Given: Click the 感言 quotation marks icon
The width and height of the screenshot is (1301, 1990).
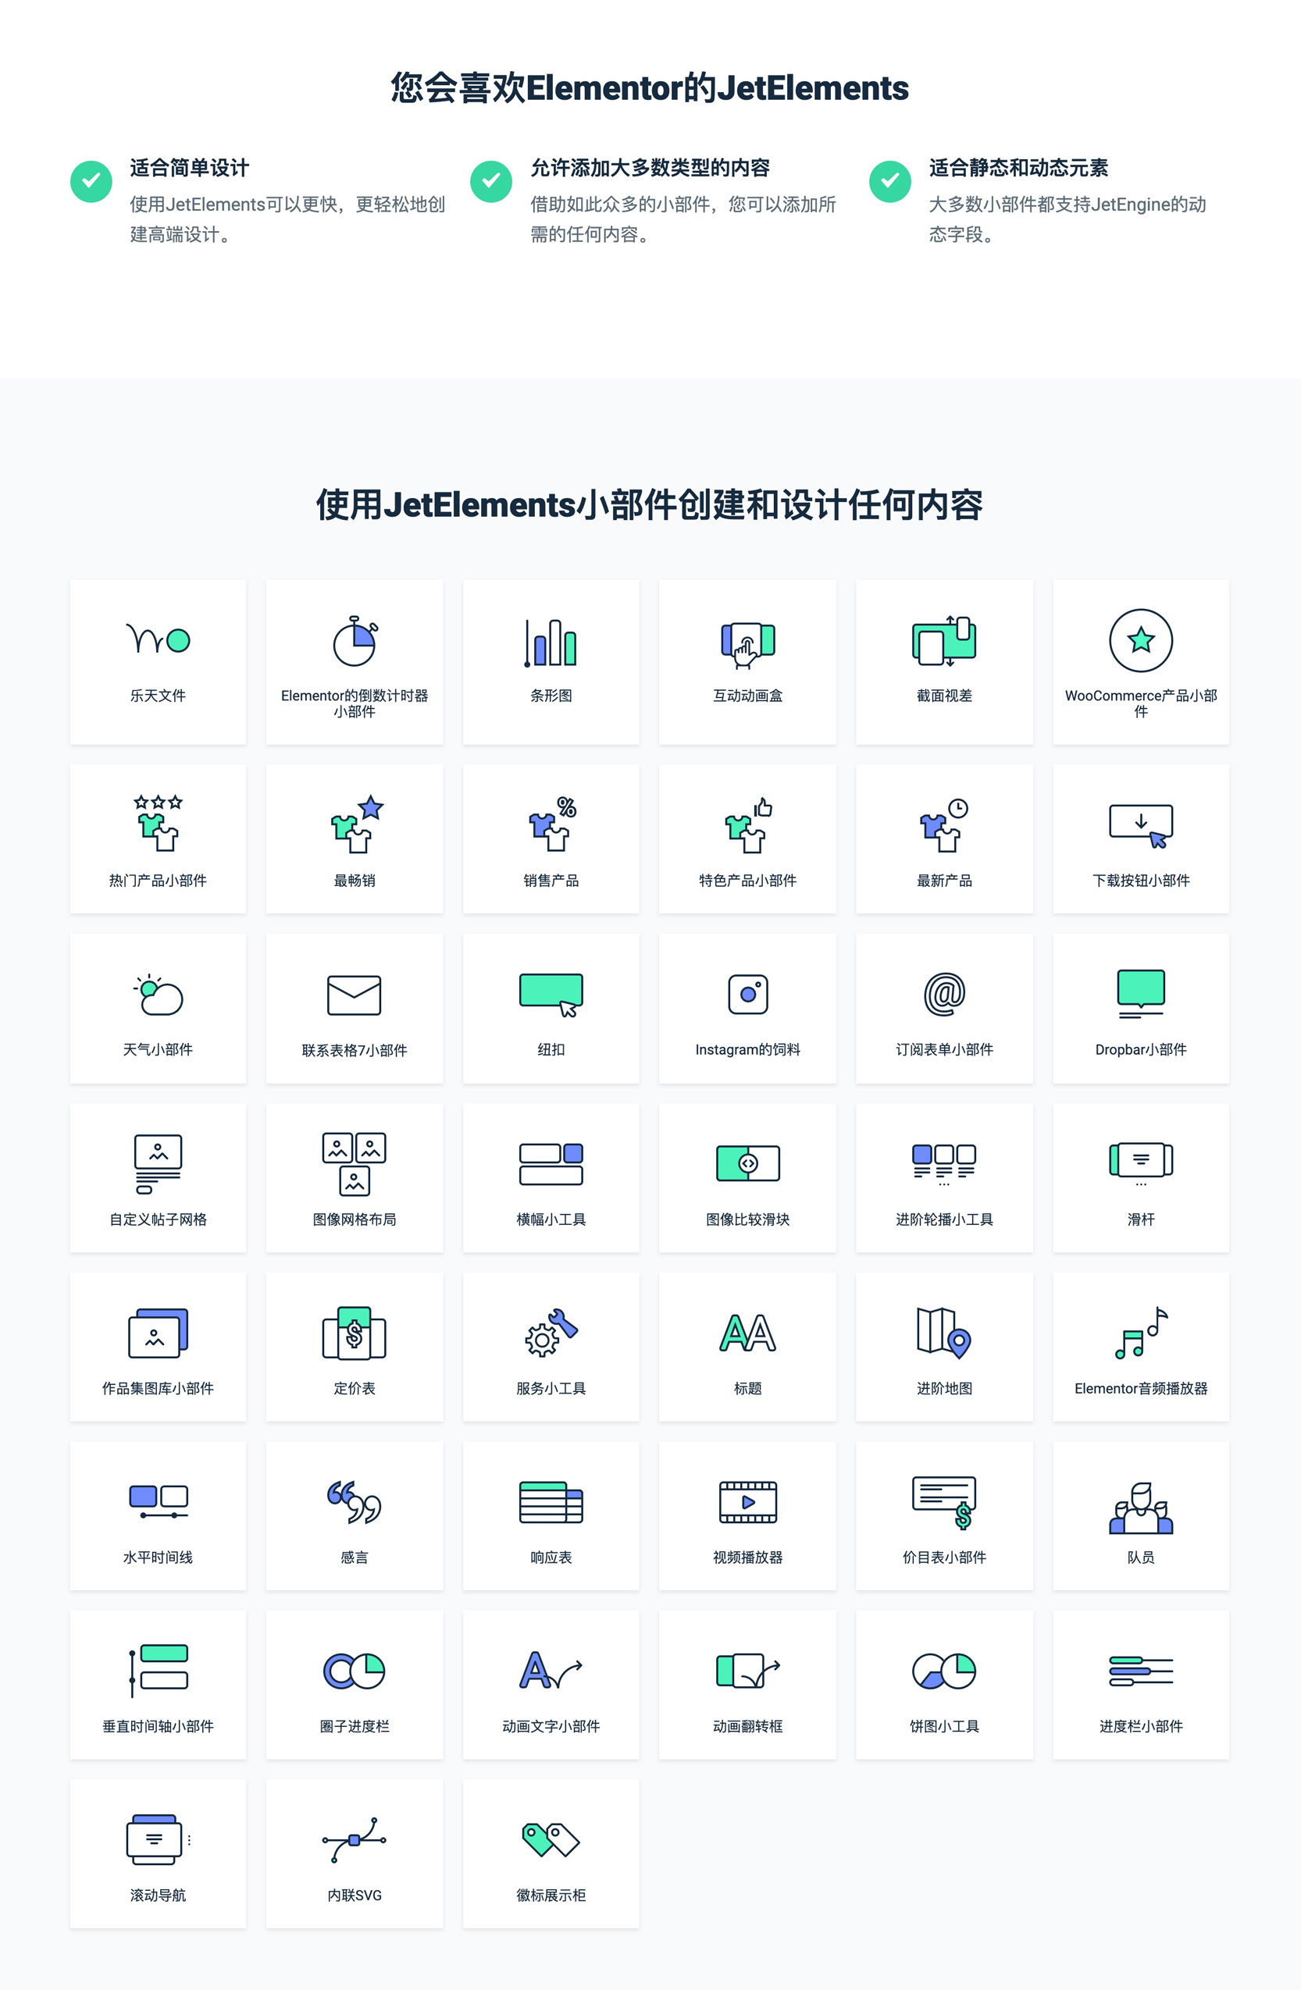Looking at the screenshot, I should pyautogui.click(x=355, y=1502).
